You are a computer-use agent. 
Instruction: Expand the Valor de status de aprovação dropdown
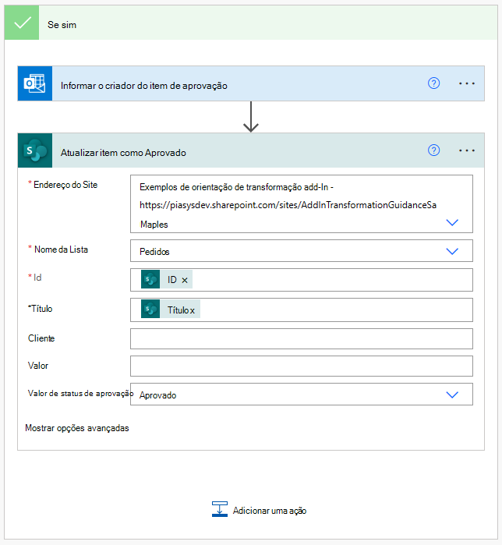[x=452, y=395]
